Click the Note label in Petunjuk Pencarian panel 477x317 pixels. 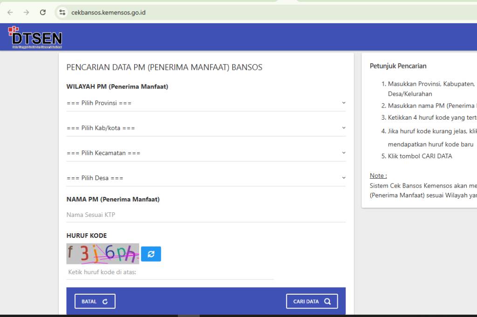[x=377, y=175]
